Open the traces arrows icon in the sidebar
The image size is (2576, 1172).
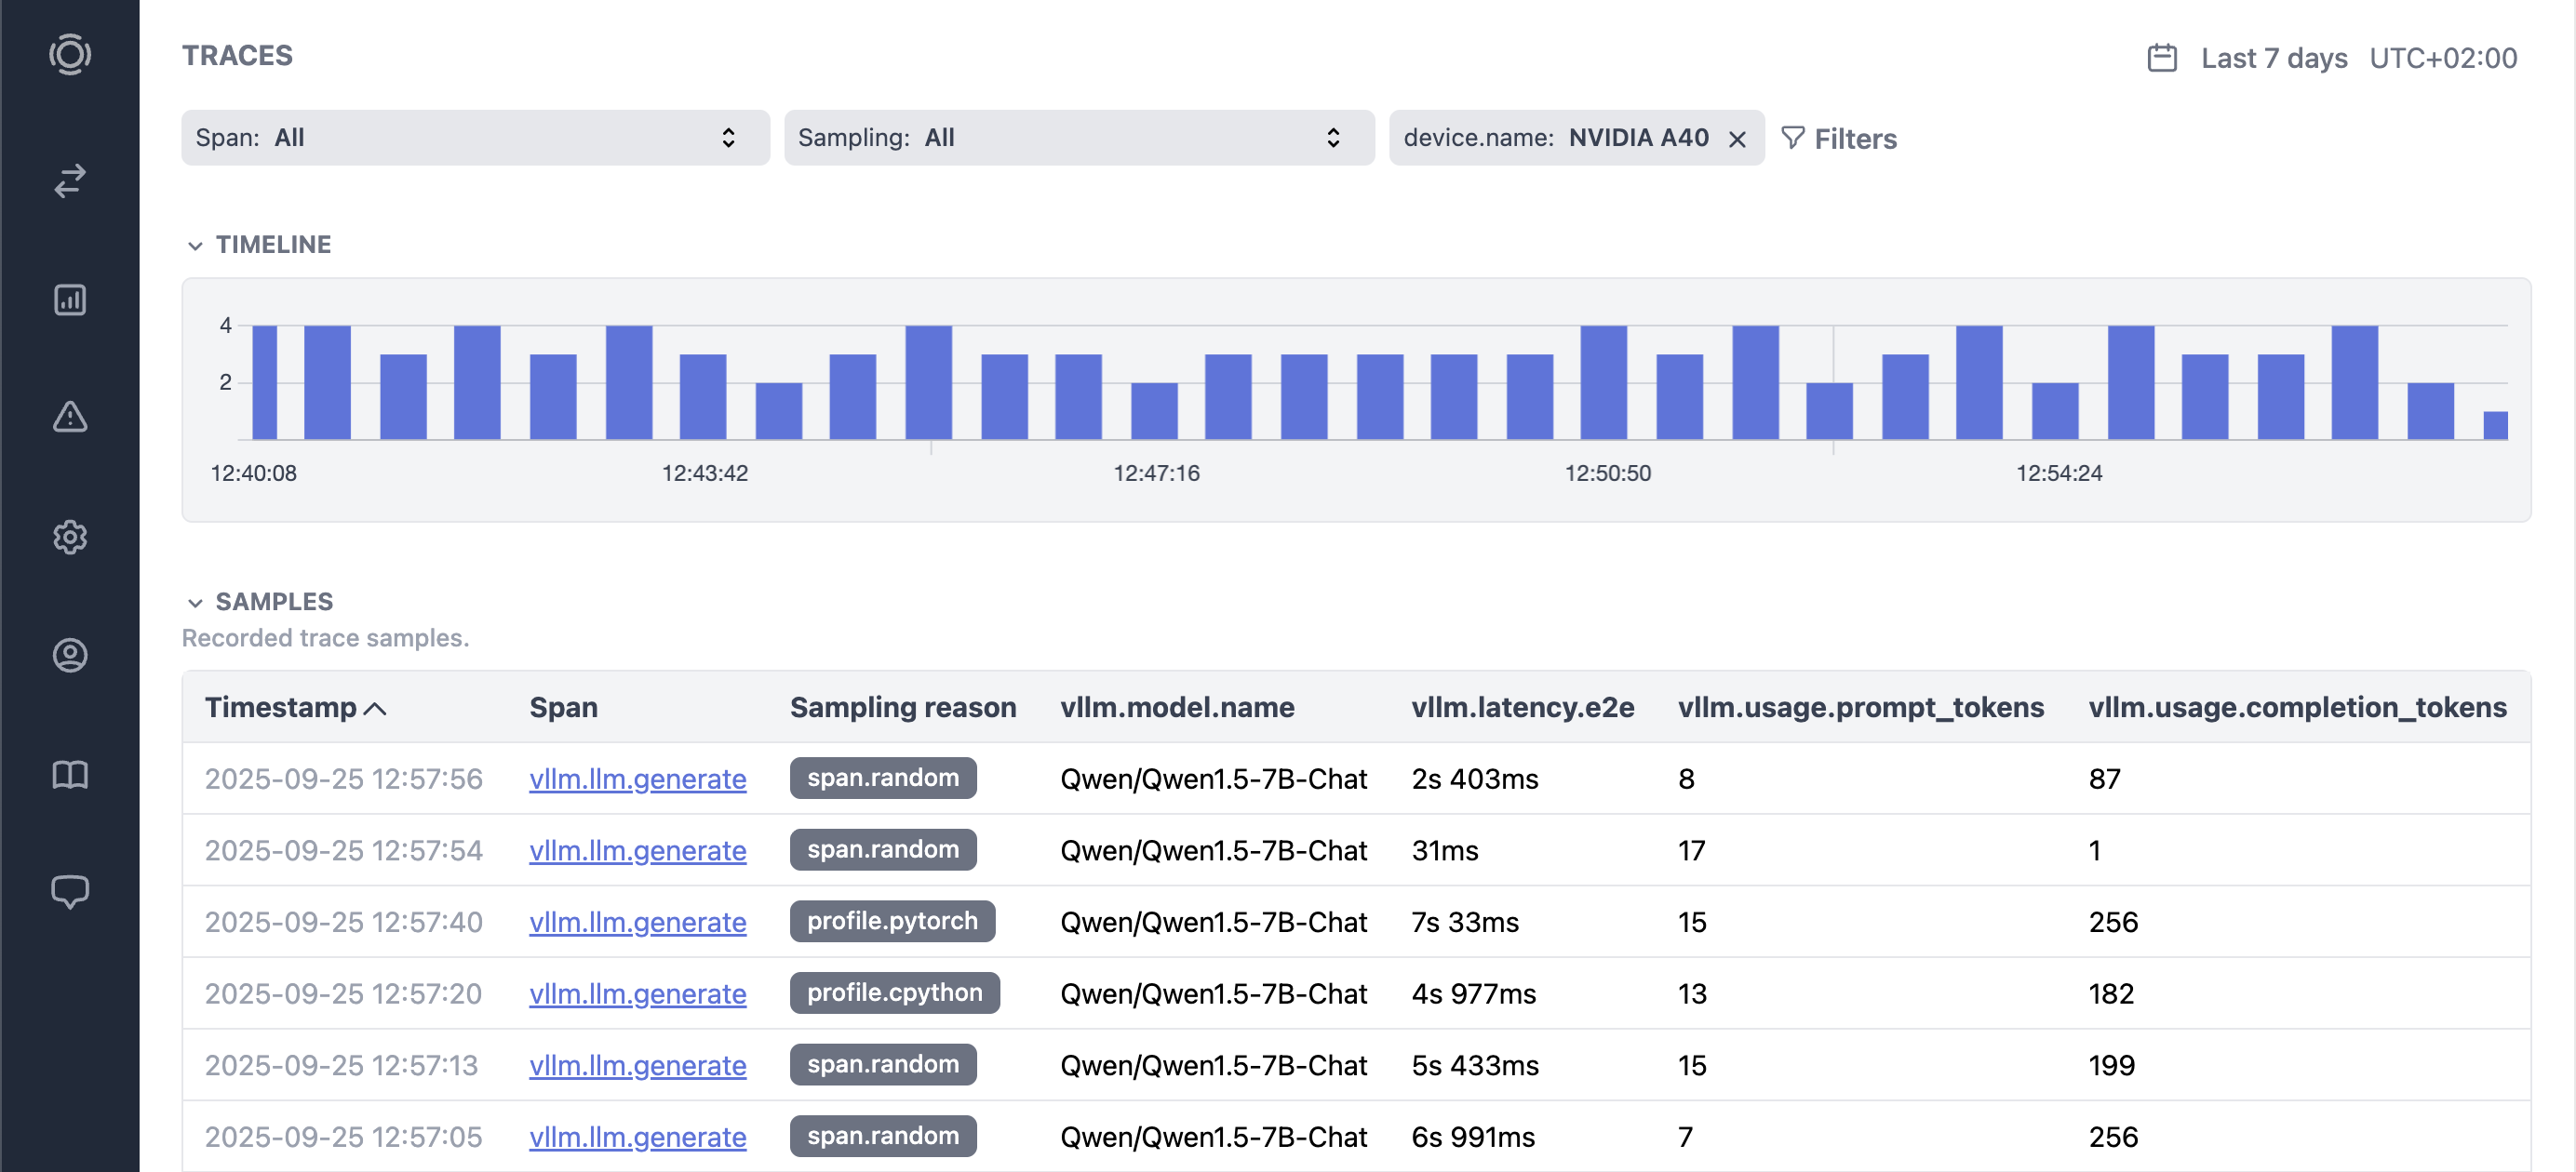(x=70, y=180)
